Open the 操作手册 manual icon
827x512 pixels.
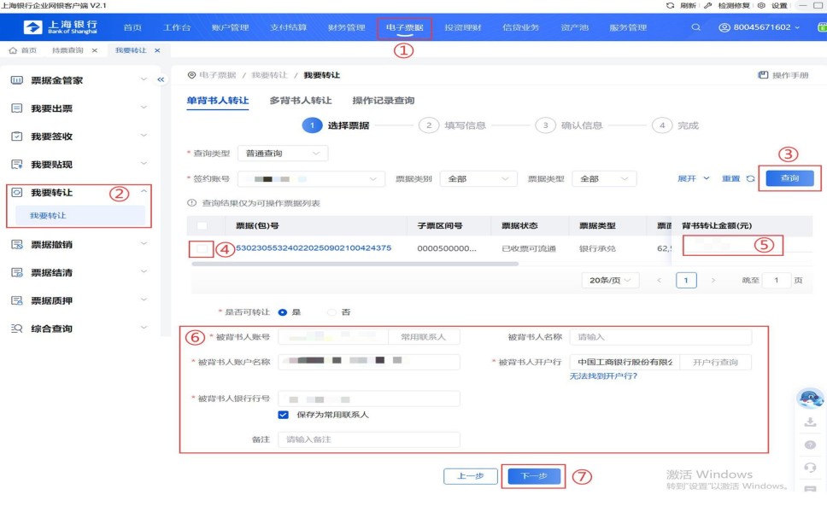763,75
